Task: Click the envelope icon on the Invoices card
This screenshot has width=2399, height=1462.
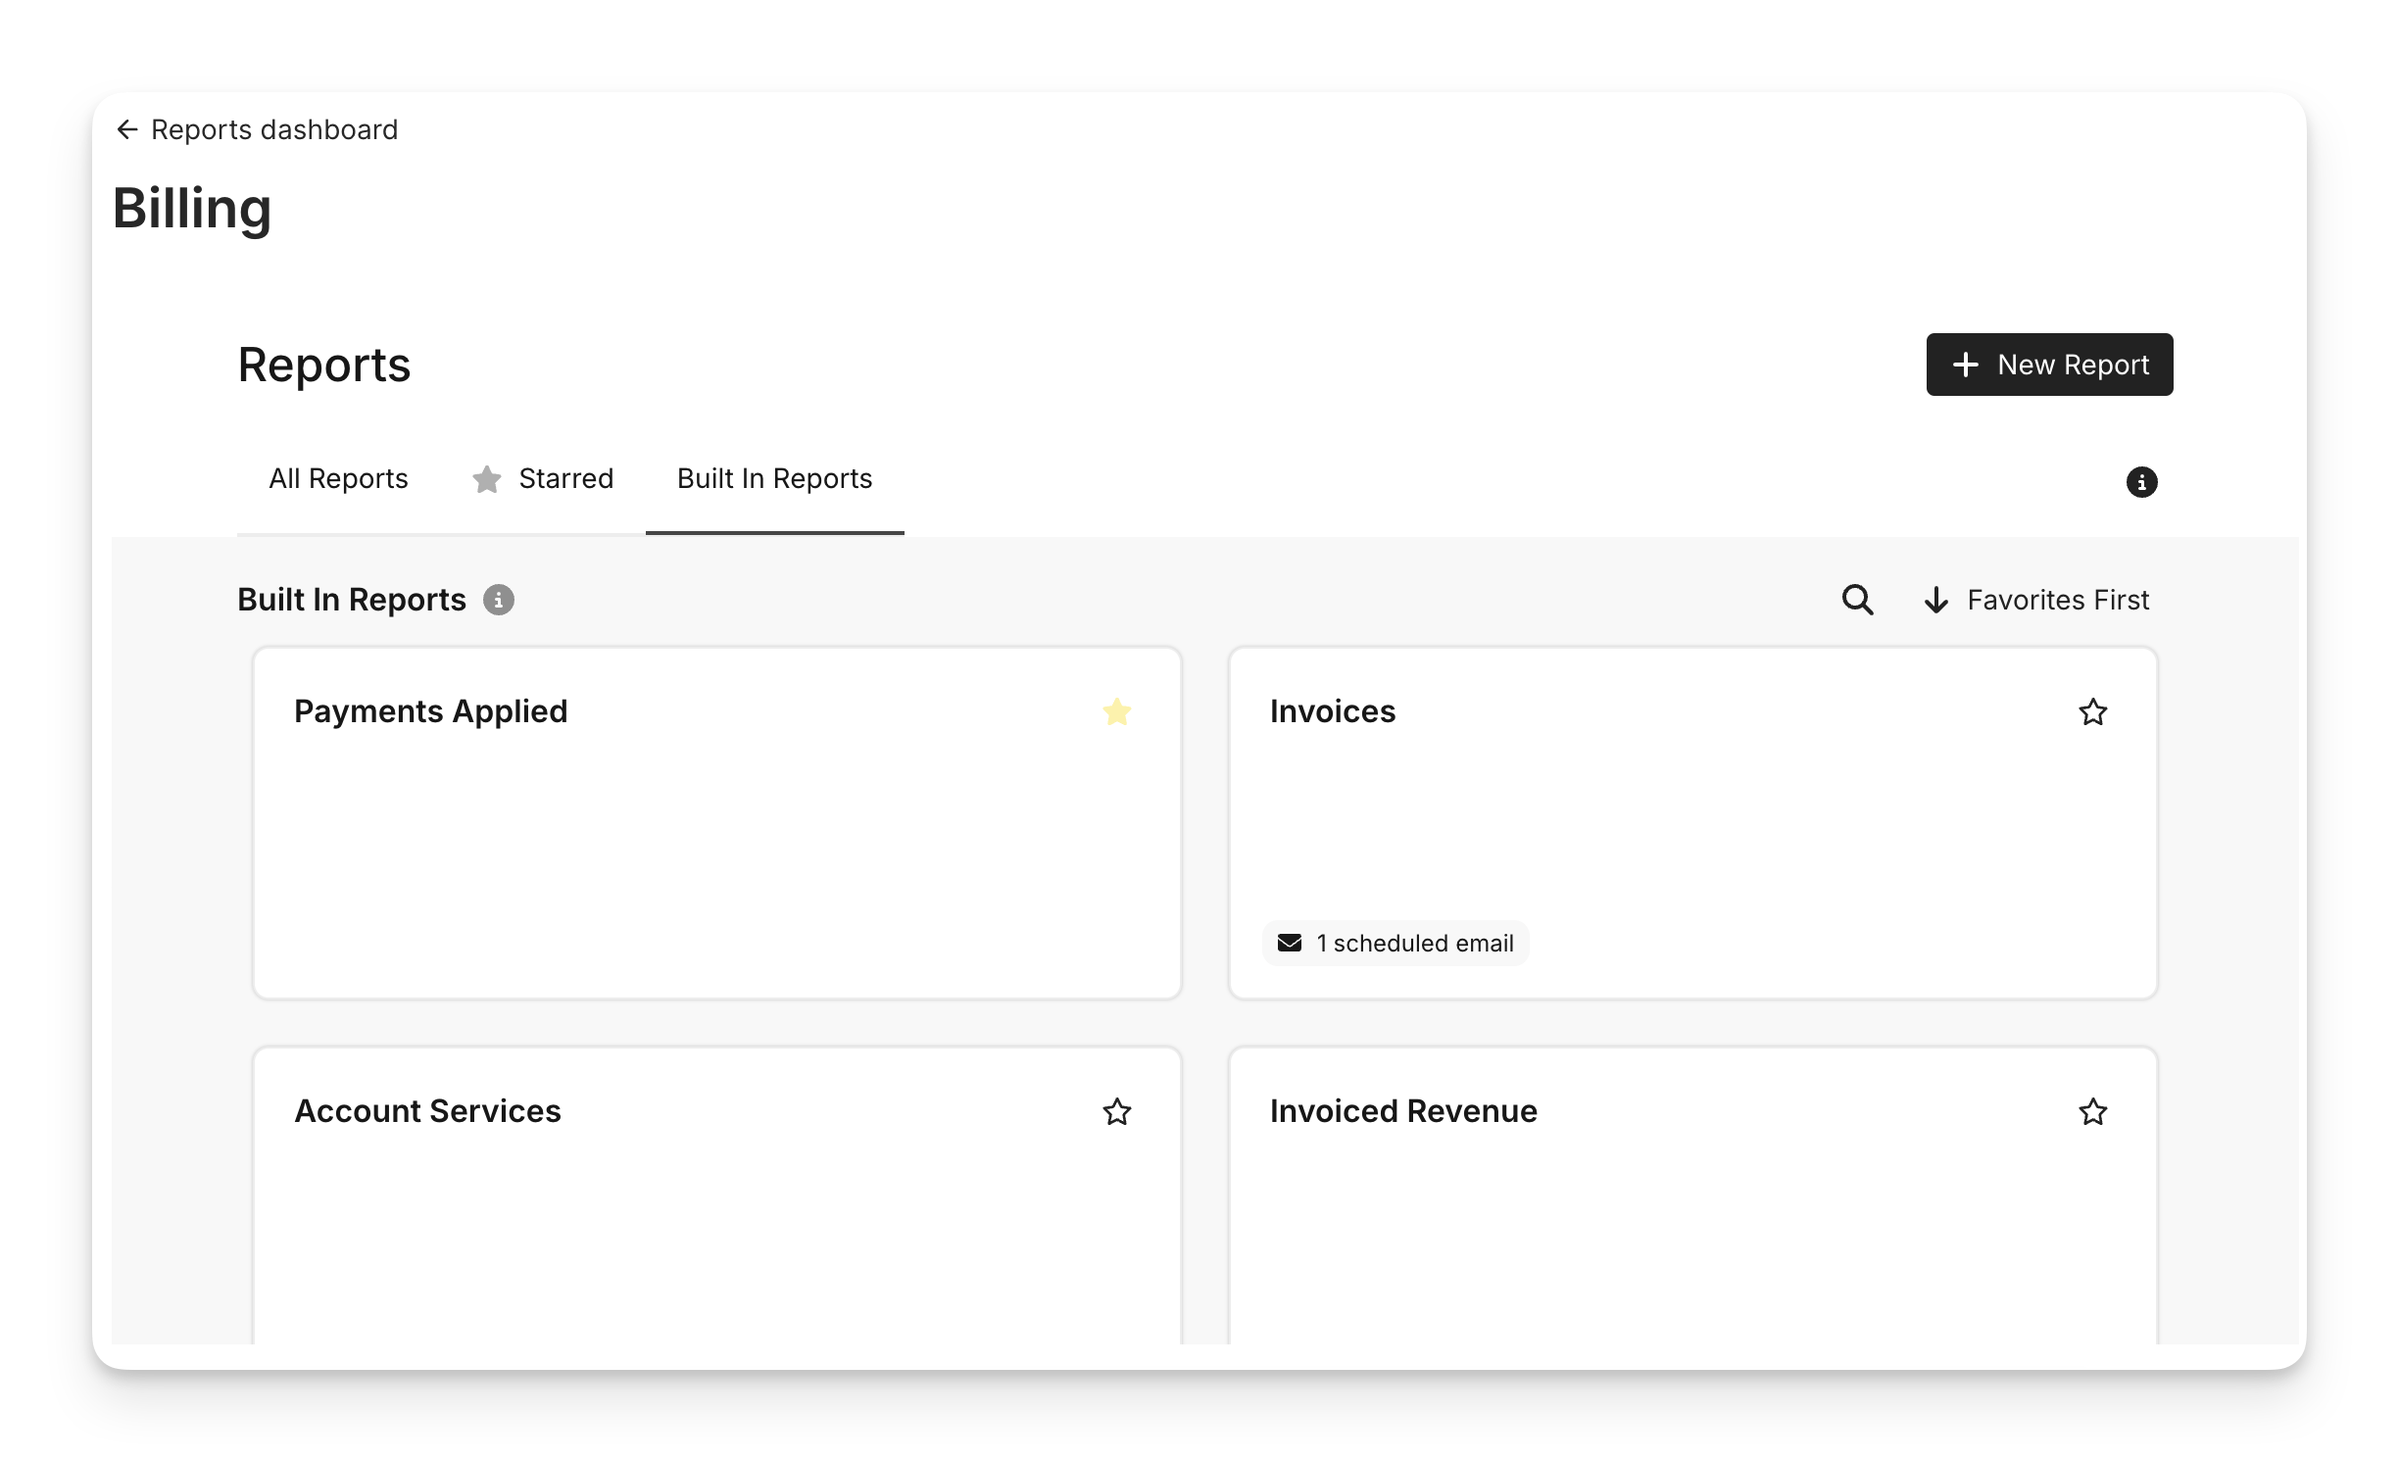Action: click(1290, 943)
